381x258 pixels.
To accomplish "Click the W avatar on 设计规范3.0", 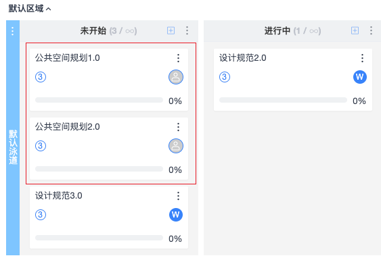I will [176, 215].
